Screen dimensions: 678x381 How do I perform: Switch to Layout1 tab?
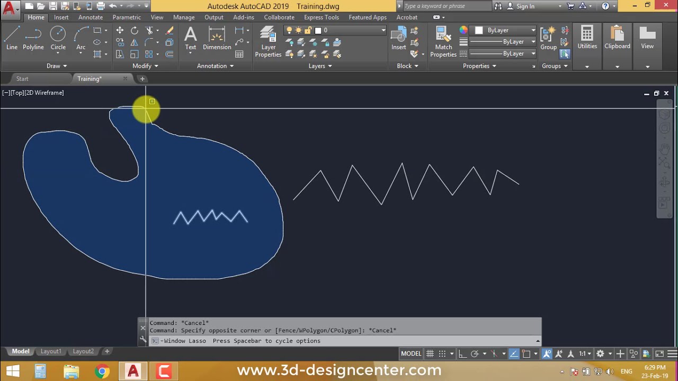[x=51, y=351]
